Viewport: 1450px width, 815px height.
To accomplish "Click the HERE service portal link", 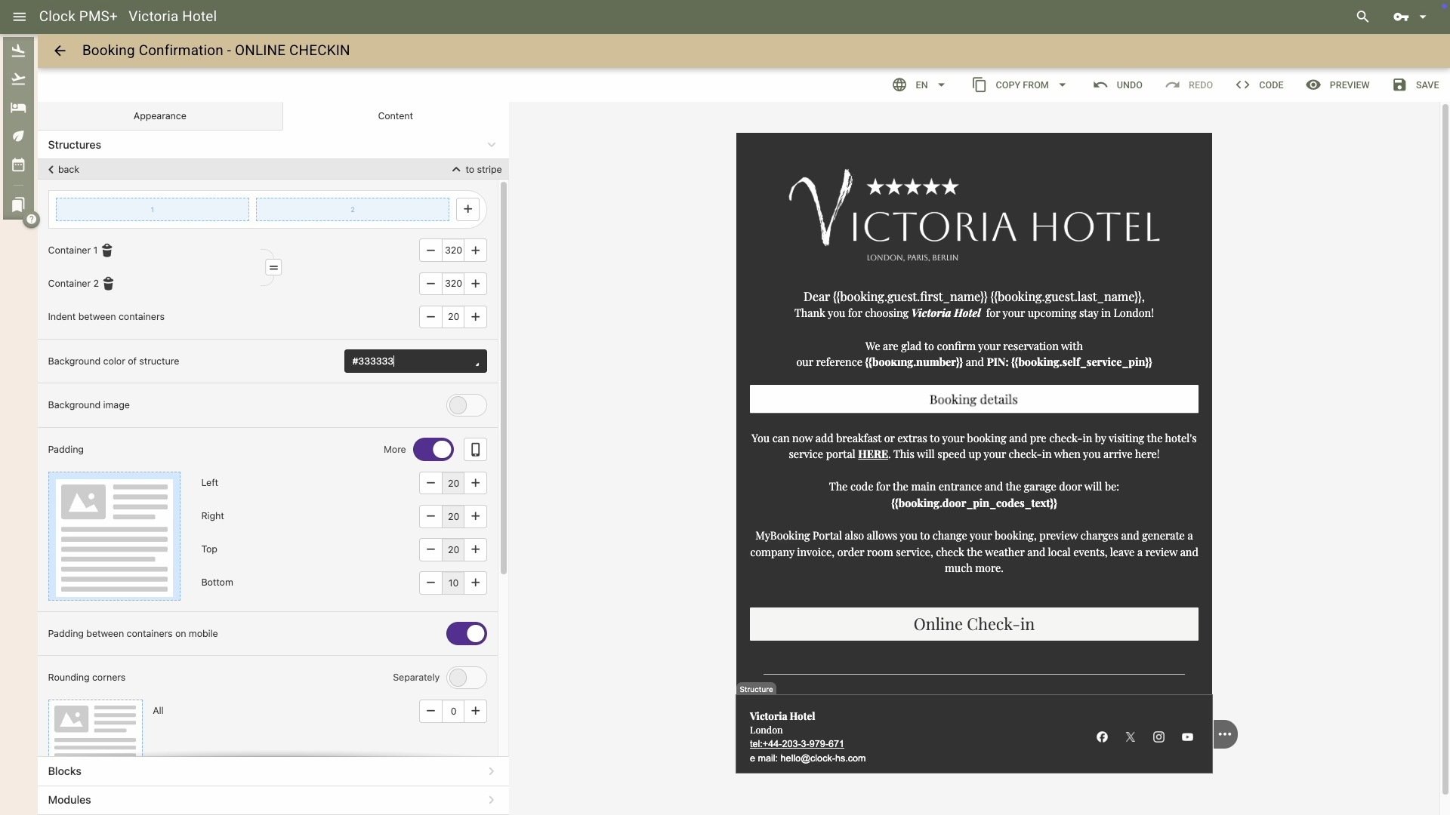I will coord(873,454).
